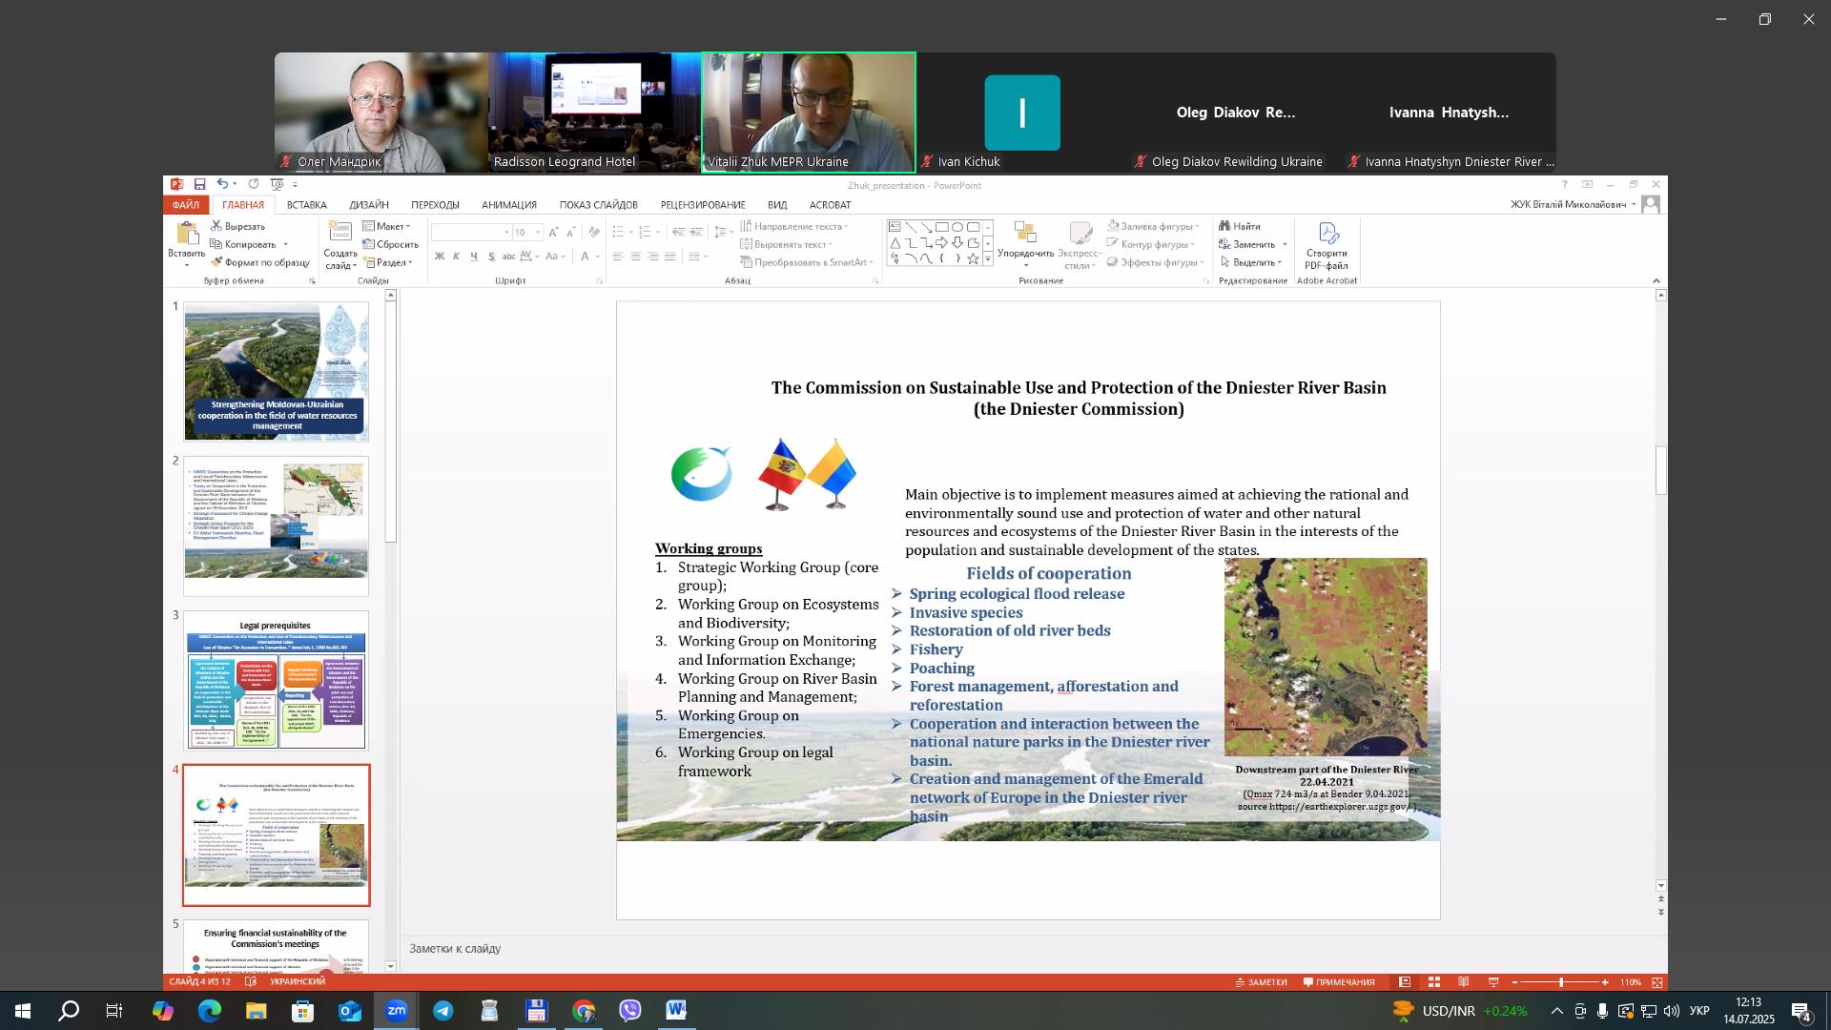The image size is (1831, 1030).
Task: Open Раздел section dropdown
Action: point(388,262)
